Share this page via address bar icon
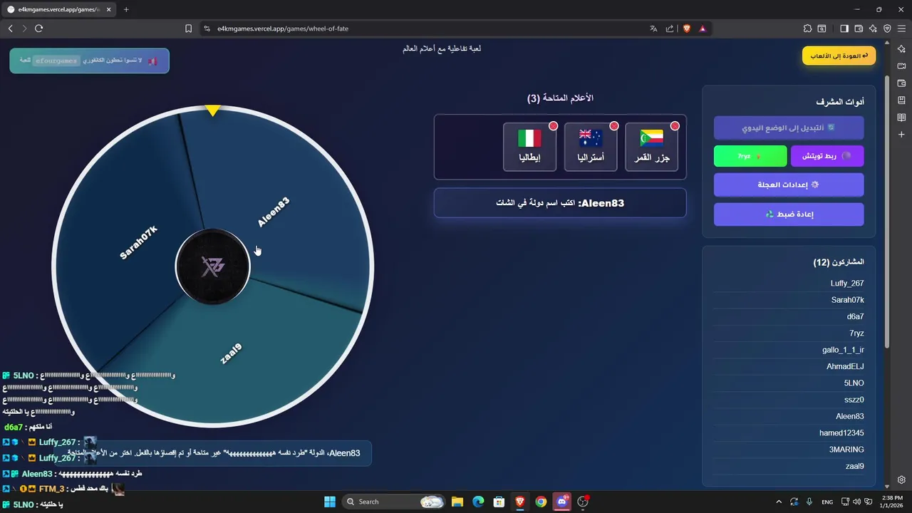 pyautogui.click(x=670, y=28)
